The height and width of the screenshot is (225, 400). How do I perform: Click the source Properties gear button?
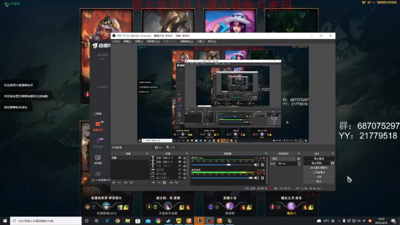(159, 147)
